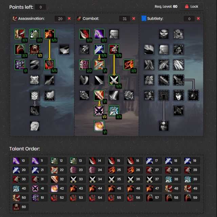This screenshot has height=217, width=217.
Task: Select Initiative talent in Subtlety
Action: (149, 65)
